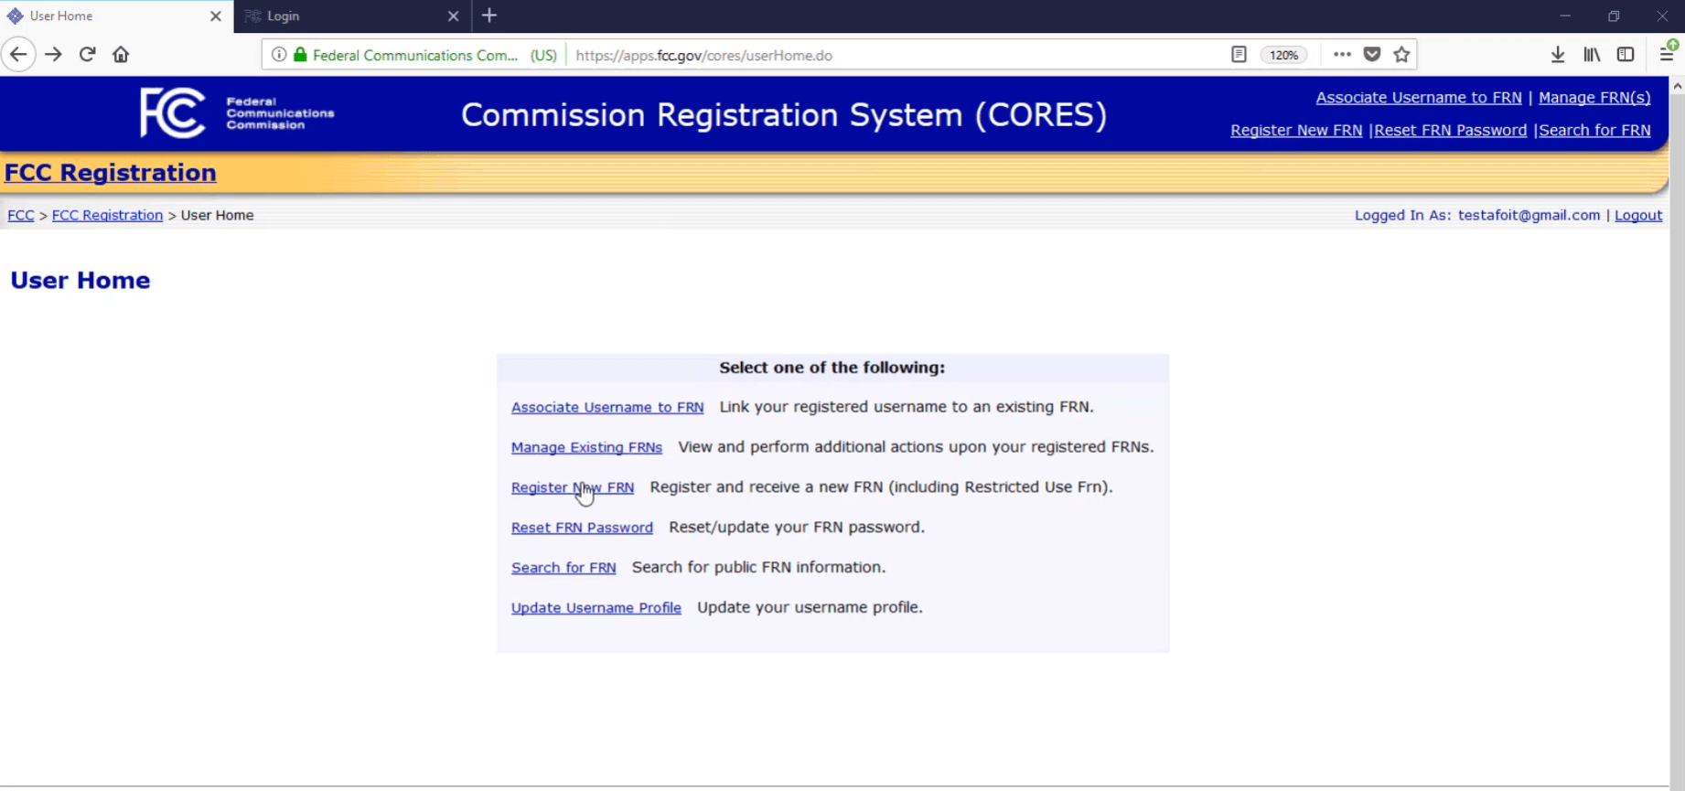This screenshot has height=791, width=1685.
Task: Close the Login tab
Action: pos(453,16)
